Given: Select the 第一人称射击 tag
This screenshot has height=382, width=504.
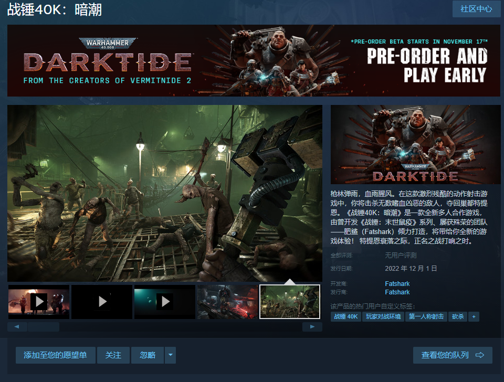Looking at the screenshot, I should click(426, 316).
